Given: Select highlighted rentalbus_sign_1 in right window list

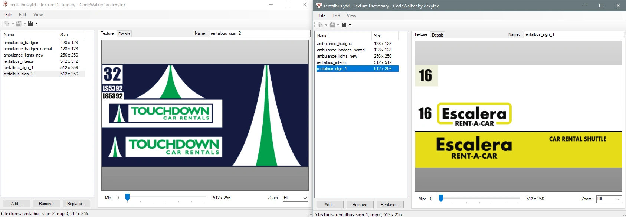Looking at the screenshot, I should coord(357,69).
